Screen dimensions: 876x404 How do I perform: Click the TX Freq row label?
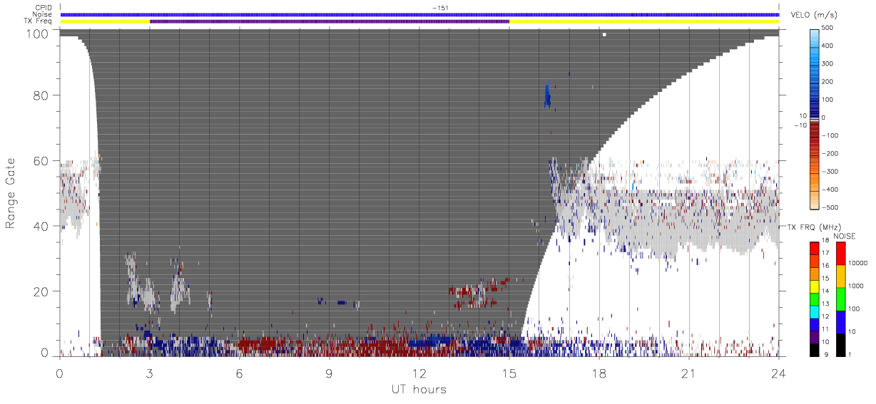[x=38, y=21]
